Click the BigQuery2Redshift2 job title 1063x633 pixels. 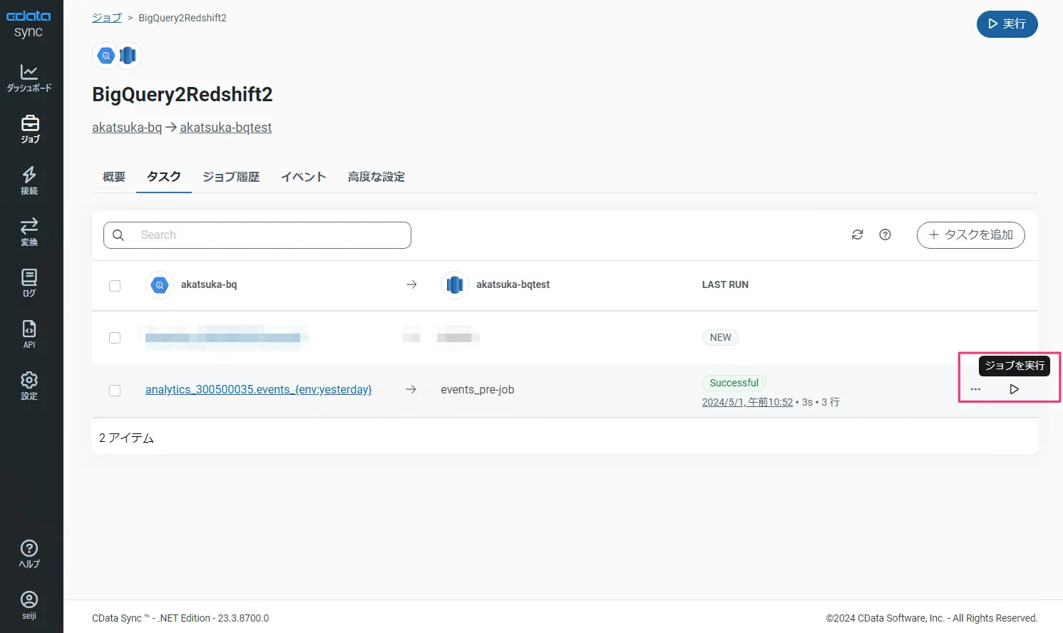(183, 95)
